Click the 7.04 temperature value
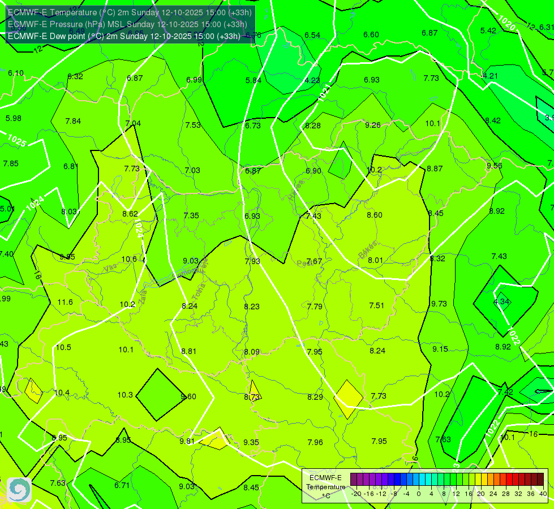The width and height of the screenshot is (554, 509). [x=133, y=123]
